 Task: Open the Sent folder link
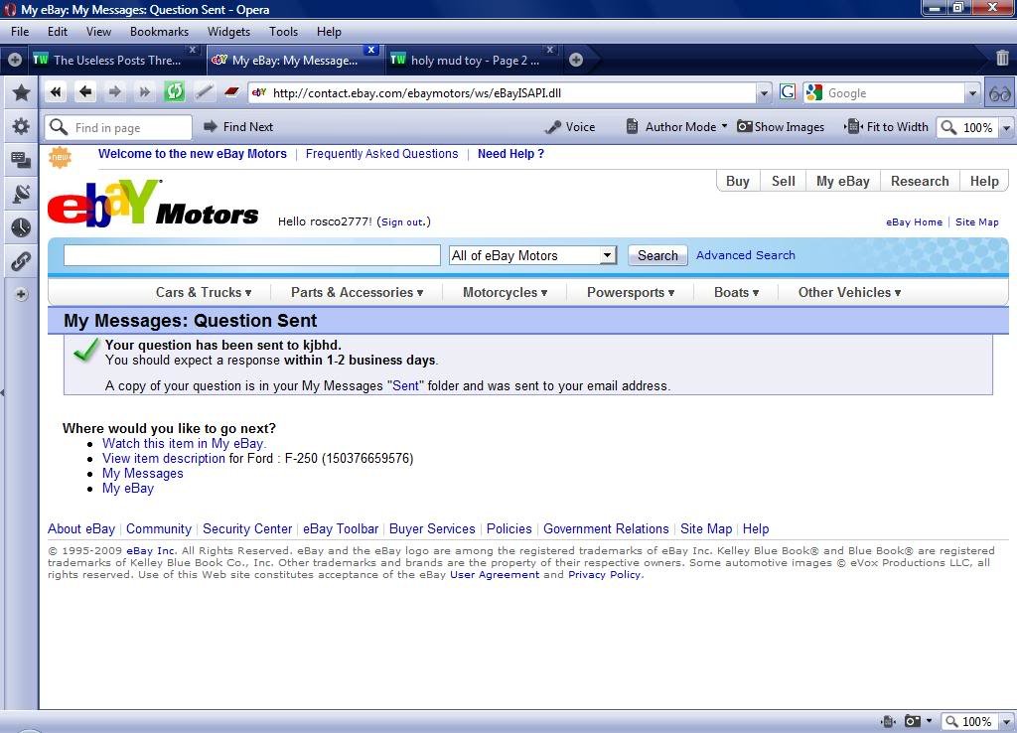coord(405,386)
